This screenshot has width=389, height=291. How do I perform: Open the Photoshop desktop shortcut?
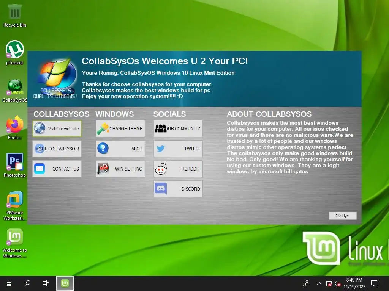coord(15,165)
